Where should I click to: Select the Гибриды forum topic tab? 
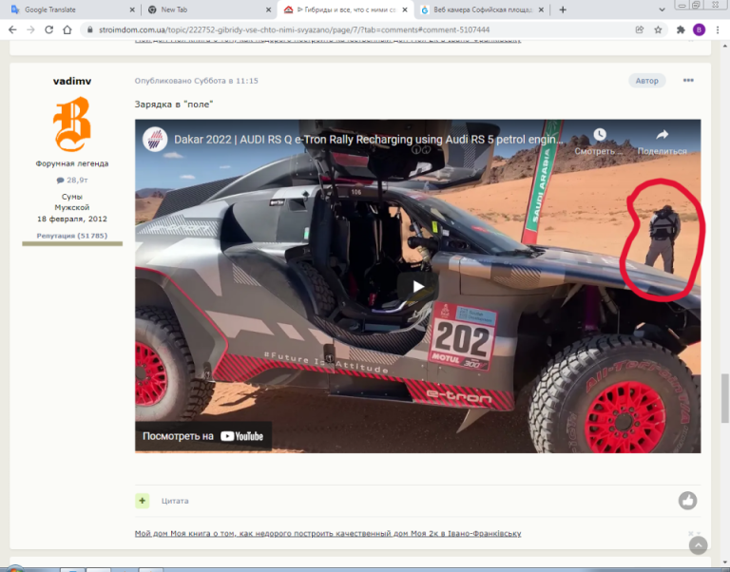click(x=346, y=10)
